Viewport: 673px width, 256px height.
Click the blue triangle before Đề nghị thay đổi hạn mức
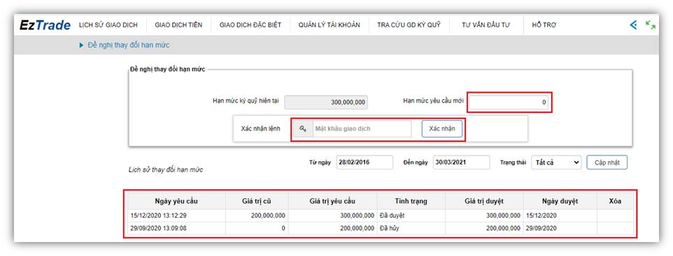[x=82, y=45]
